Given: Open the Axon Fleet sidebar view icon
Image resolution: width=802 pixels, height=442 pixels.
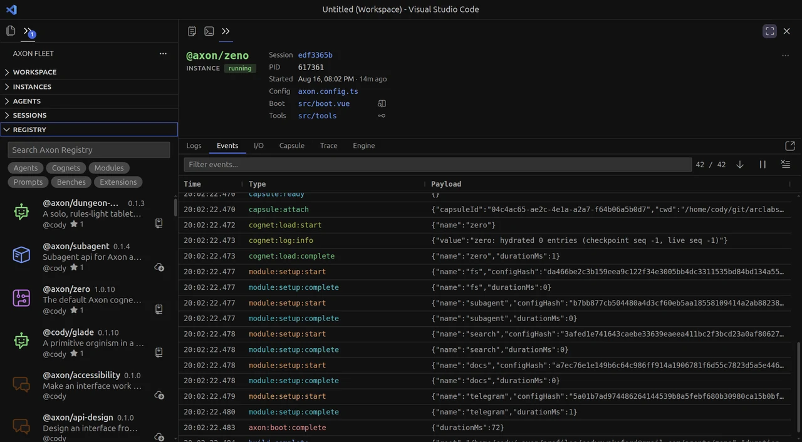Looking at the screenshot, I should point(28,31).
